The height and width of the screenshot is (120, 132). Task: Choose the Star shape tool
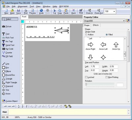coord(6,90)
